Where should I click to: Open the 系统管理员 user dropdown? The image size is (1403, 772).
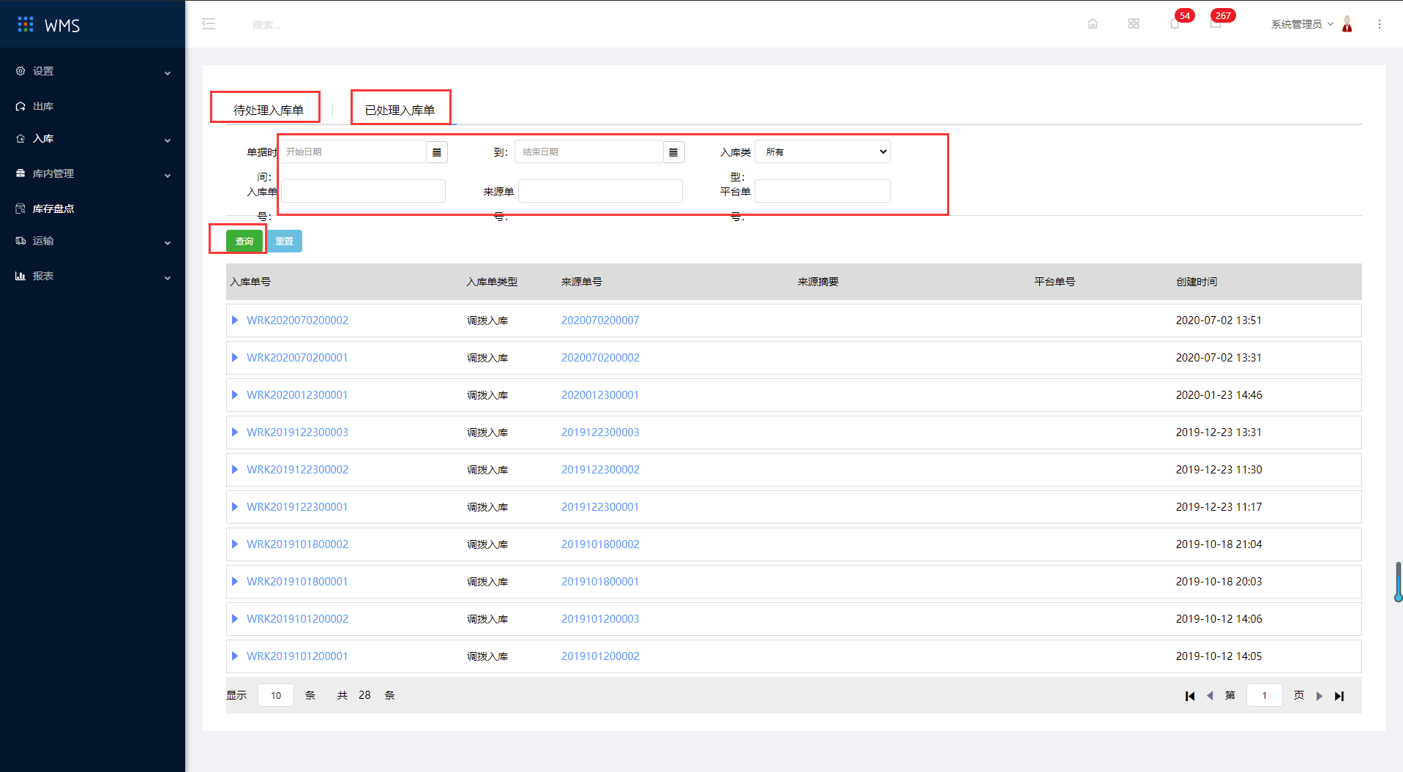(x=1302, y=24)
